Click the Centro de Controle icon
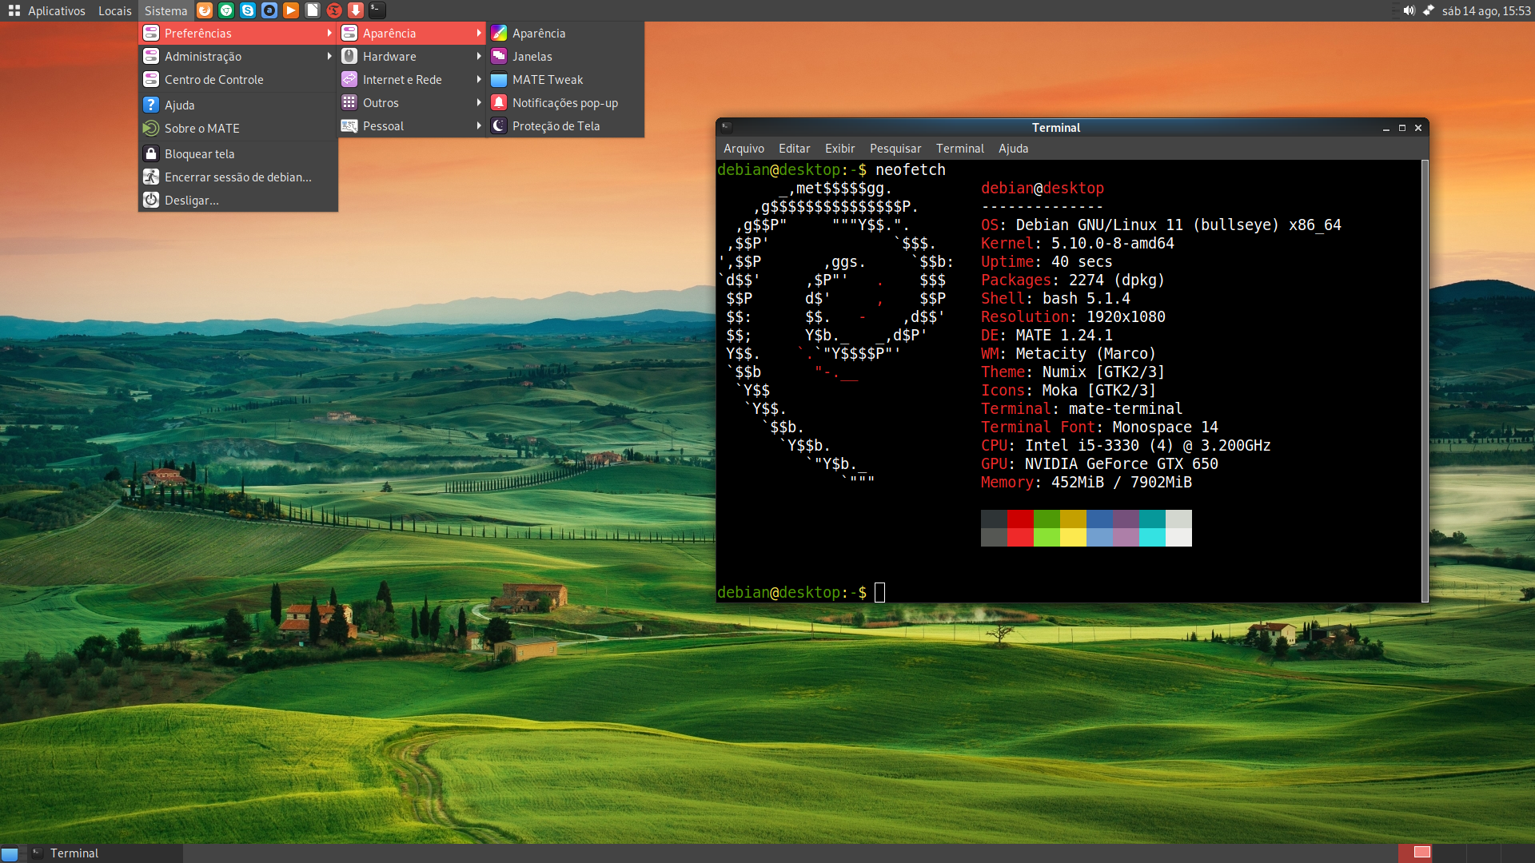Viewport: 1535px width, 863px height. tap(151, 79)
